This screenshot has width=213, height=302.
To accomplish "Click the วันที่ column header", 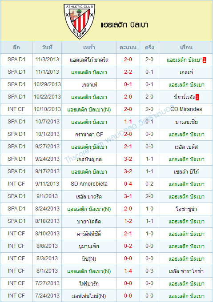I will [x=47, y=48].
